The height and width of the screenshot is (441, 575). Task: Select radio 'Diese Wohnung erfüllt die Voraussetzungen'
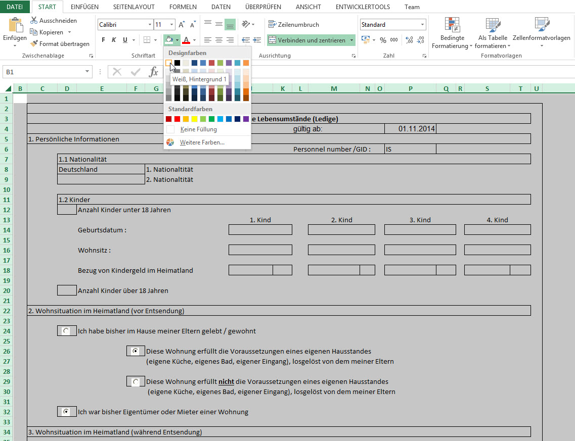click(135, 351)
